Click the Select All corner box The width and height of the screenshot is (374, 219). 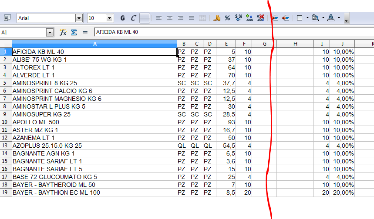[x=6, y=44]
